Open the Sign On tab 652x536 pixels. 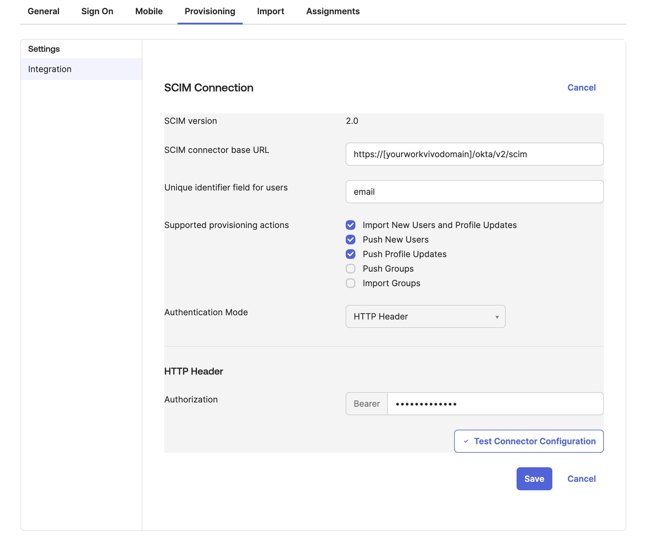(97, 12)
